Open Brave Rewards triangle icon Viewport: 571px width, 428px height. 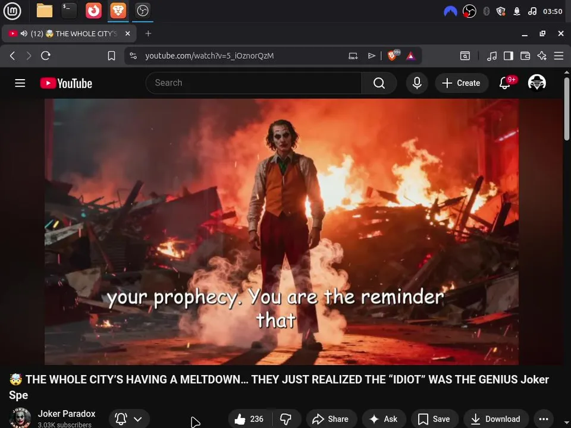[x=411, y=56]
